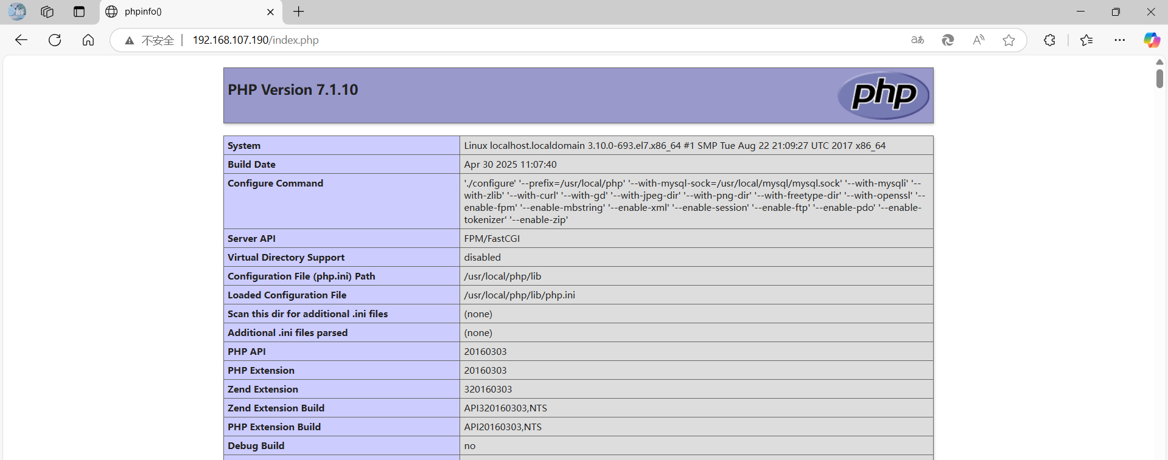Open the Extensions puzzle icon
The image size is (1168, 460).
coord(1049,40)
